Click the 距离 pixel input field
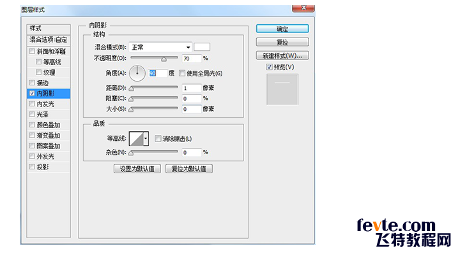 pos(192,88)
